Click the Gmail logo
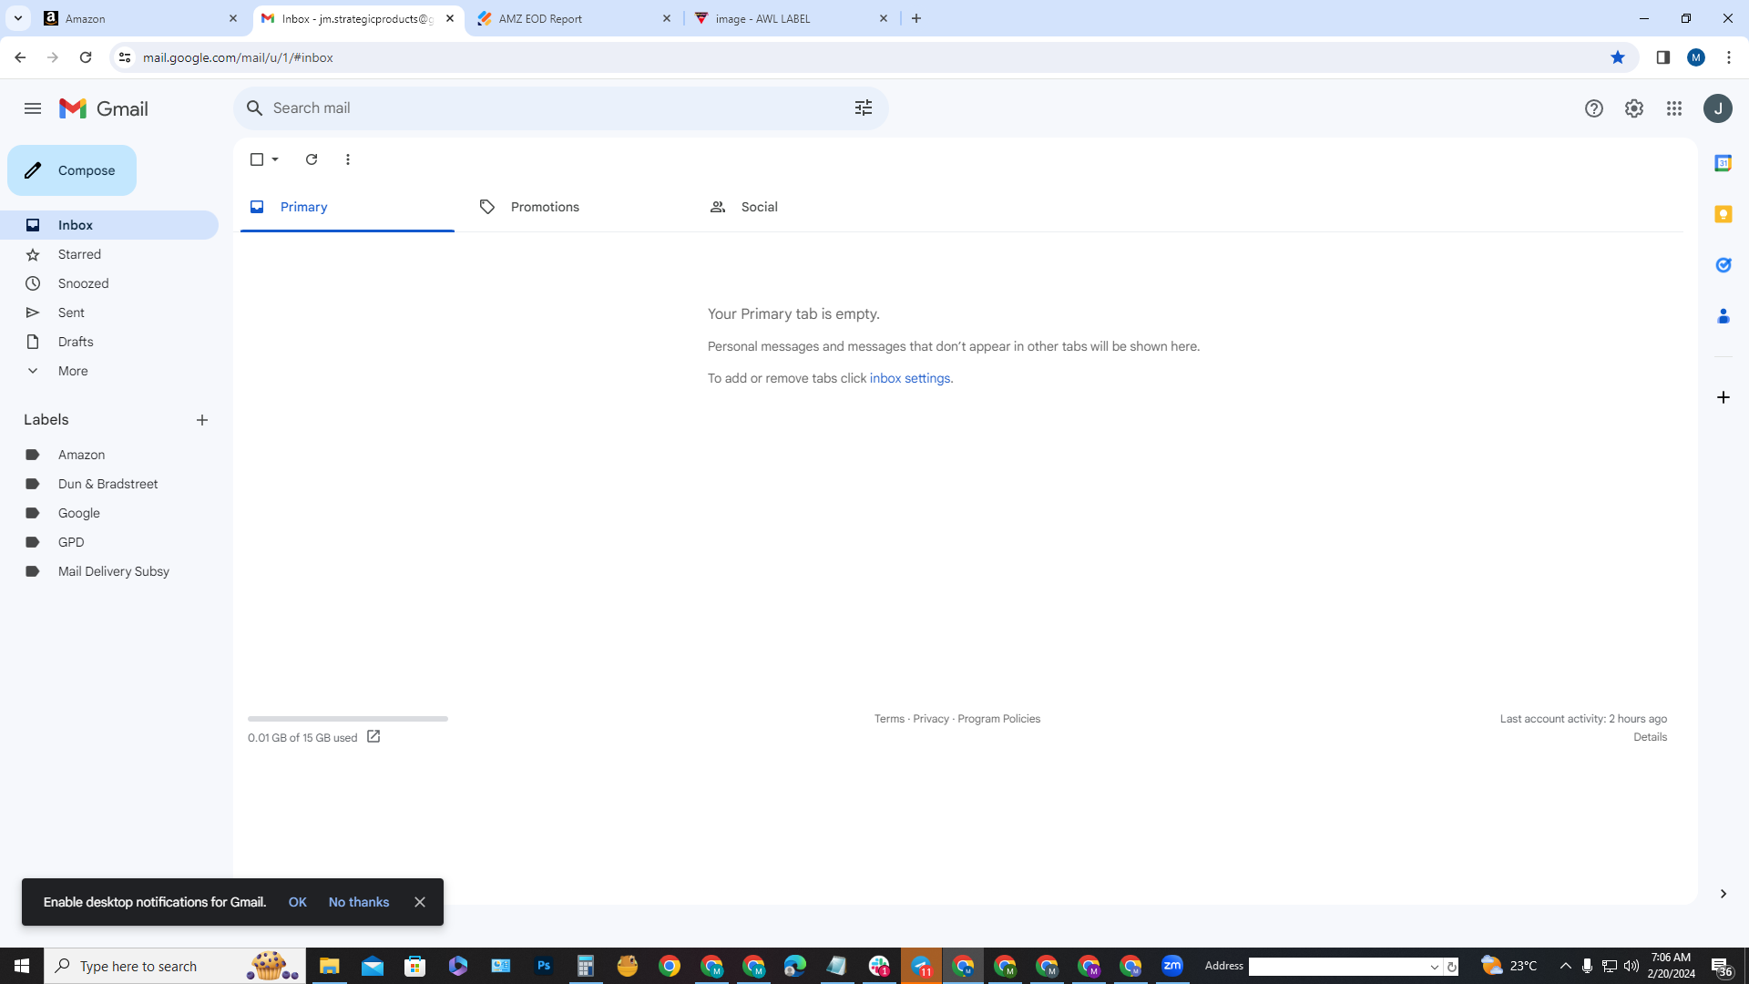The width and height of the screenshot is (1749, 984). coord(104,108)
